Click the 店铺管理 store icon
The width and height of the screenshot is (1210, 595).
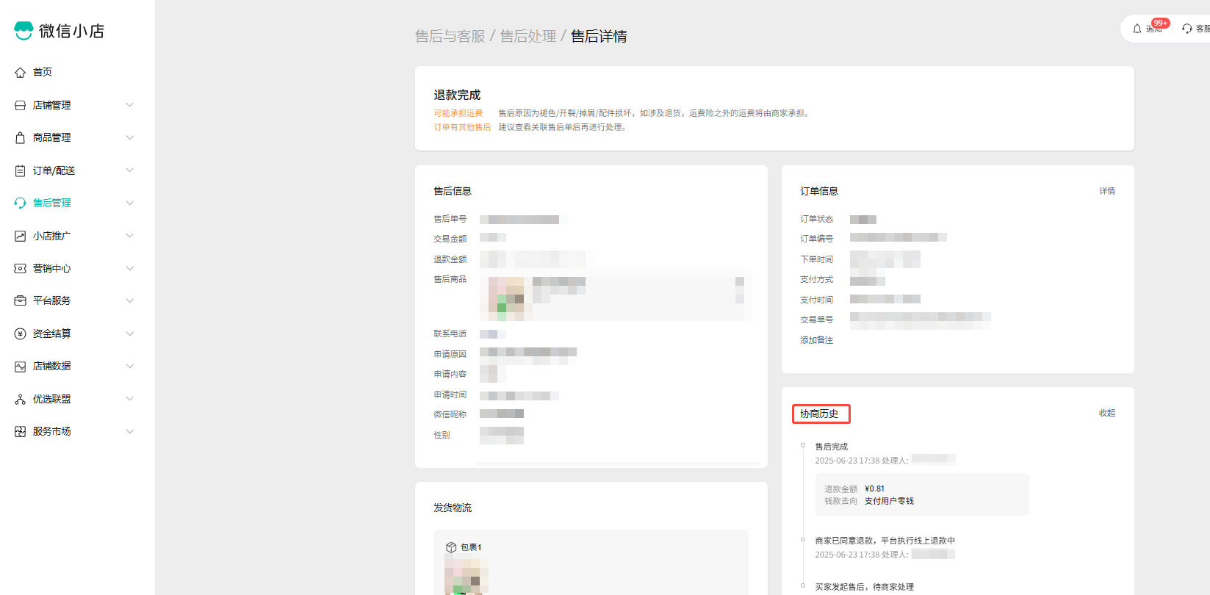click(20, 105)
